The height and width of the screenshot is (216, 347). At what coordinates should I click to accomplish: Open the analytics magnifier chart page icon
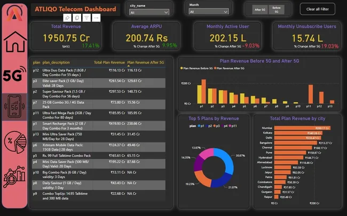[x=14, y=177]
